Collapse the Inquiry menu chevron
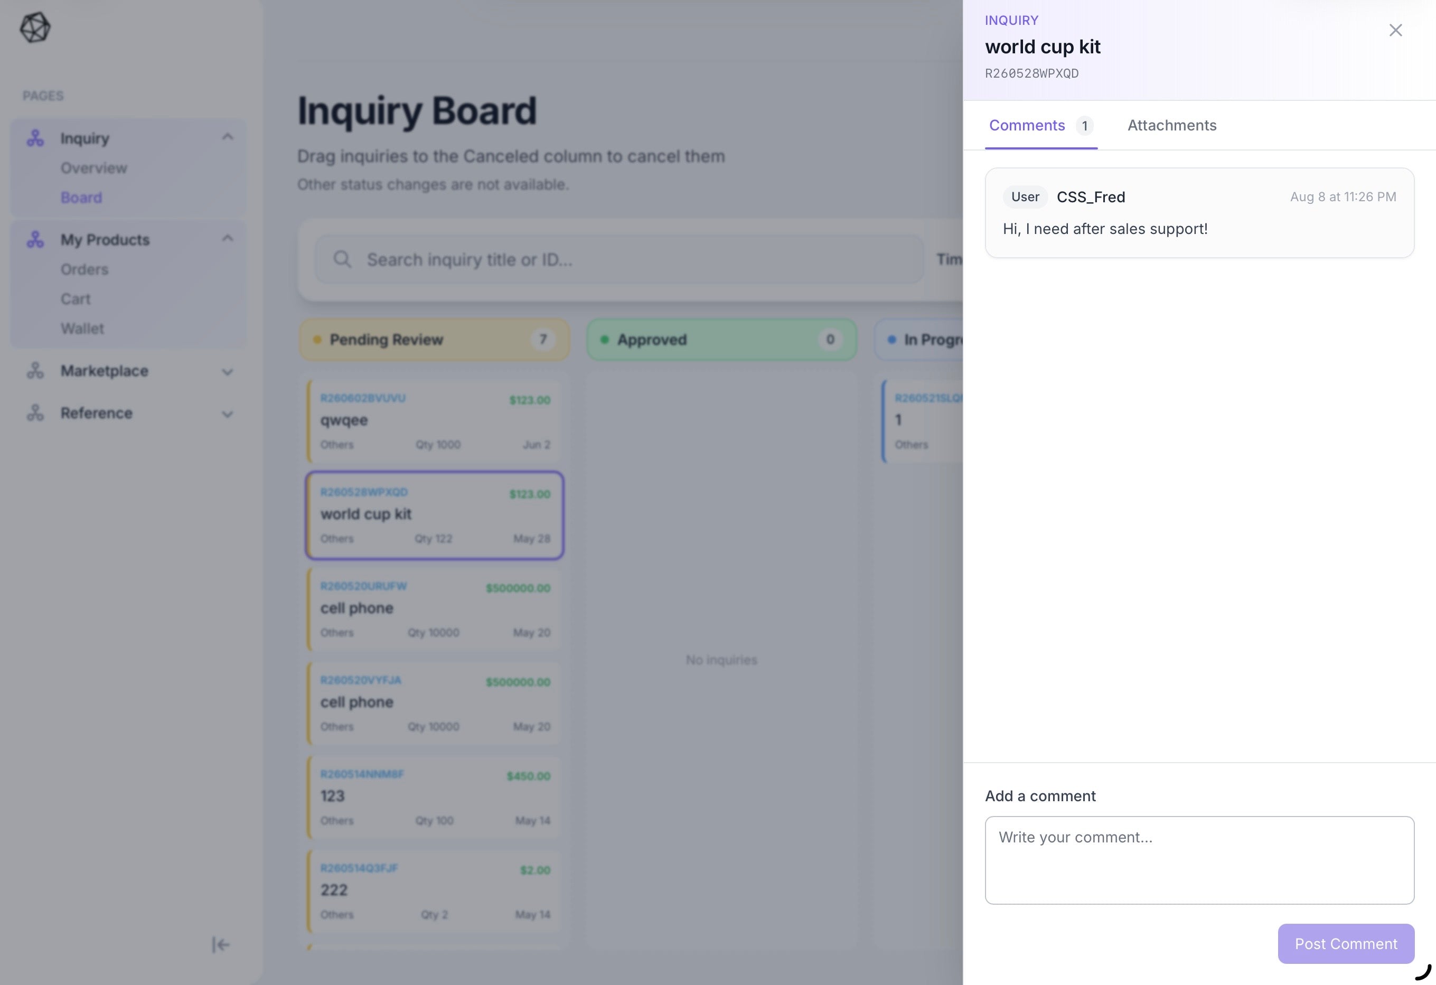The height and width of the screenshot is (985, 1436). point(228,137)
